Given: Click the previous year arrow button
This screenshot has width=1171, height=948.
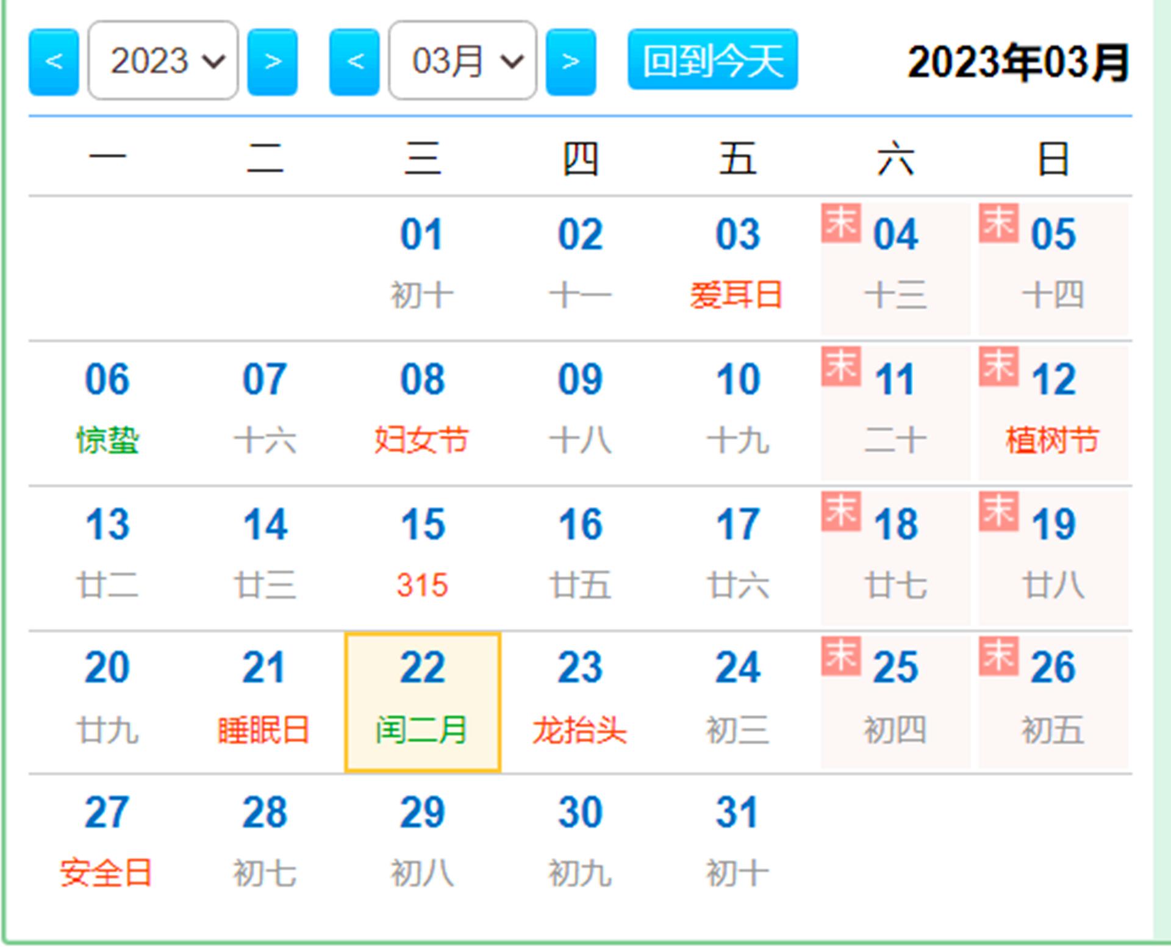Looking at the screenshot, I should point(53,62).
